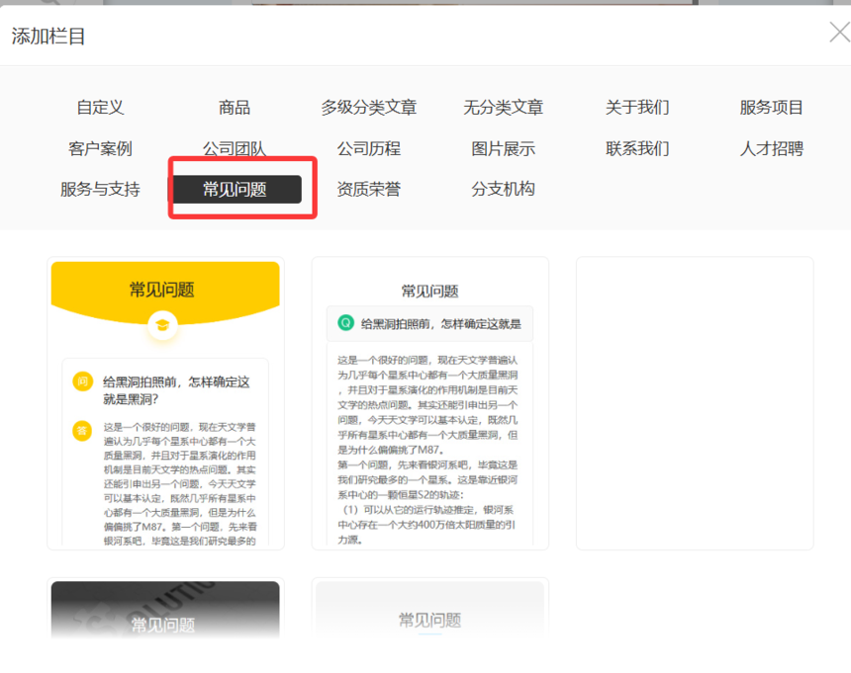Open the 客户案例 category
The image size is (851, 673).
point(100,149)
